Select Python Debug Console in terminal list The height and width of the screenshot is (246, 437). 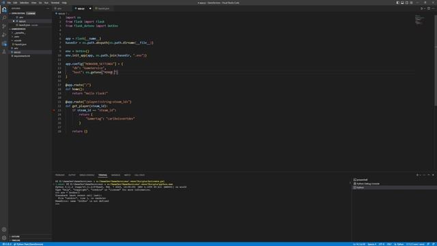(x=394, y=184)
